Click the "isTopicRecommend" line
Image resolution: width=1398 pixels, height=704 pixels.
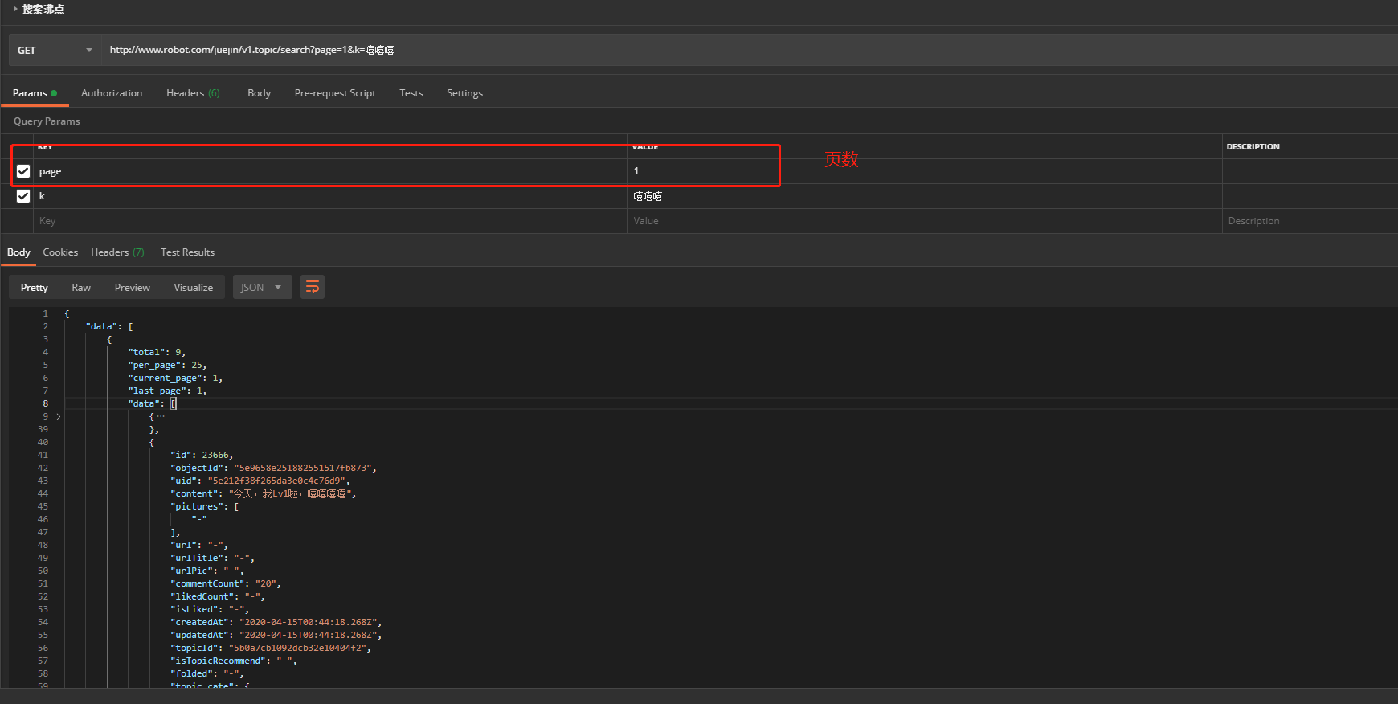click(234, 661)
